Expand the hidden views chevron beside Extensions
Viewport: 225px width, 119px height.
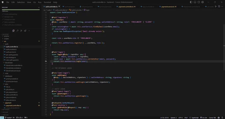[29, 31]
